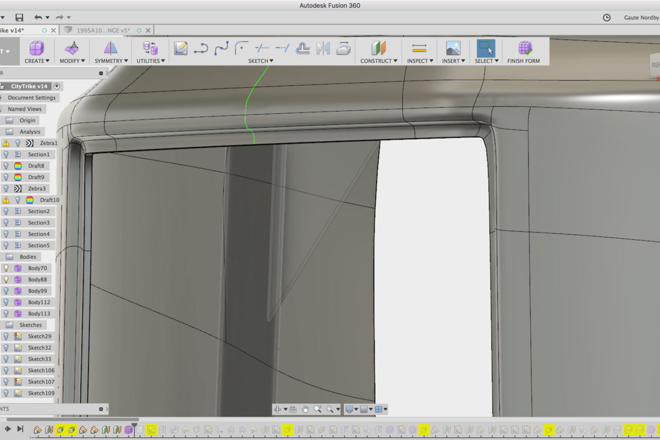Viewport: 660px width, 440px height.
Task: Click the Symmetry mirror icon
Action: [x=111, y=48]
